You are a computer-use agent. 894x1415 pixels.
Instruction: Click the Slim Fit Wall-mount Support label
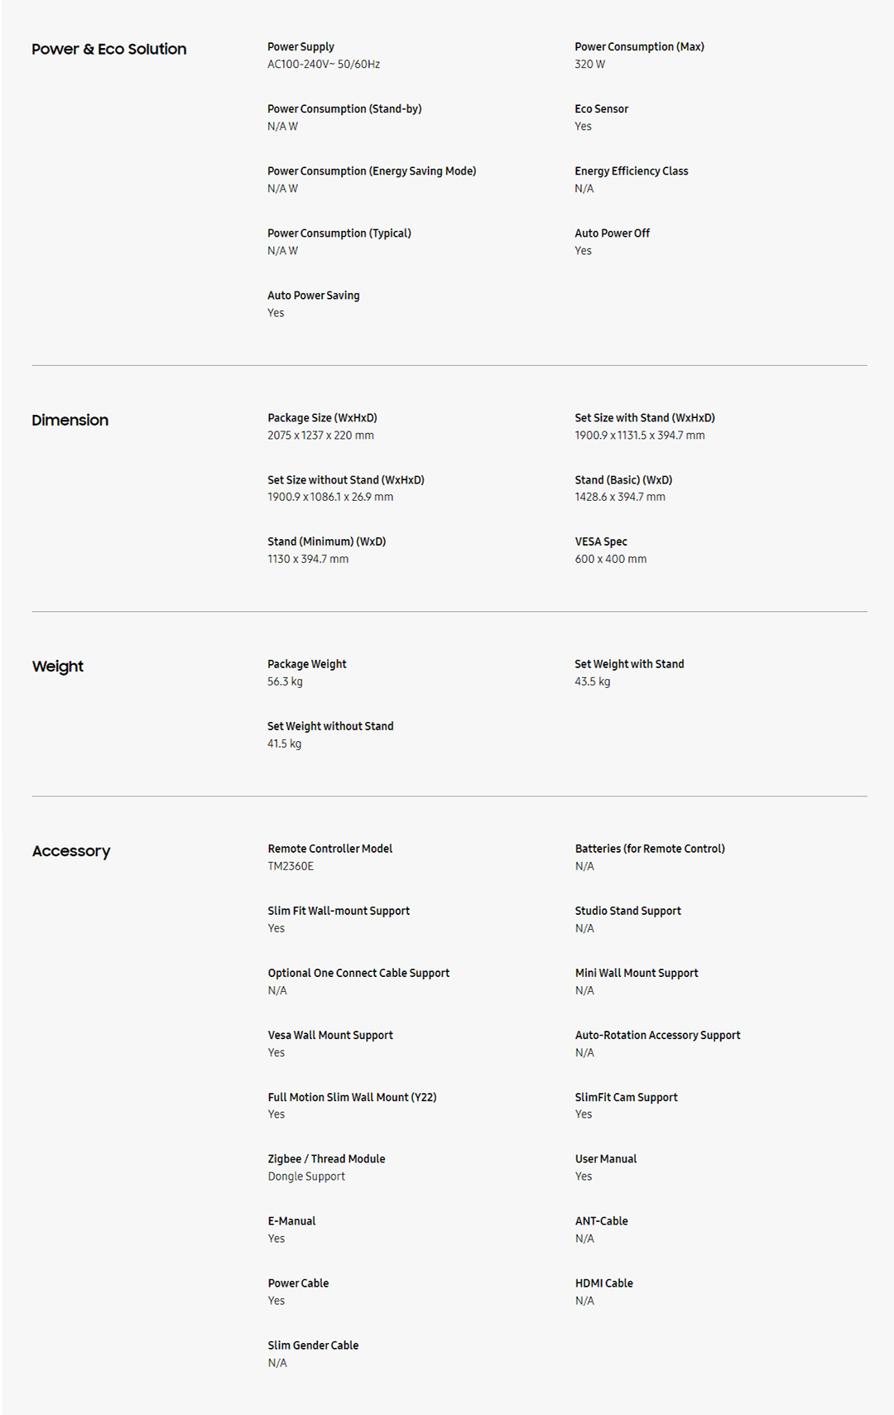(339, 911)
